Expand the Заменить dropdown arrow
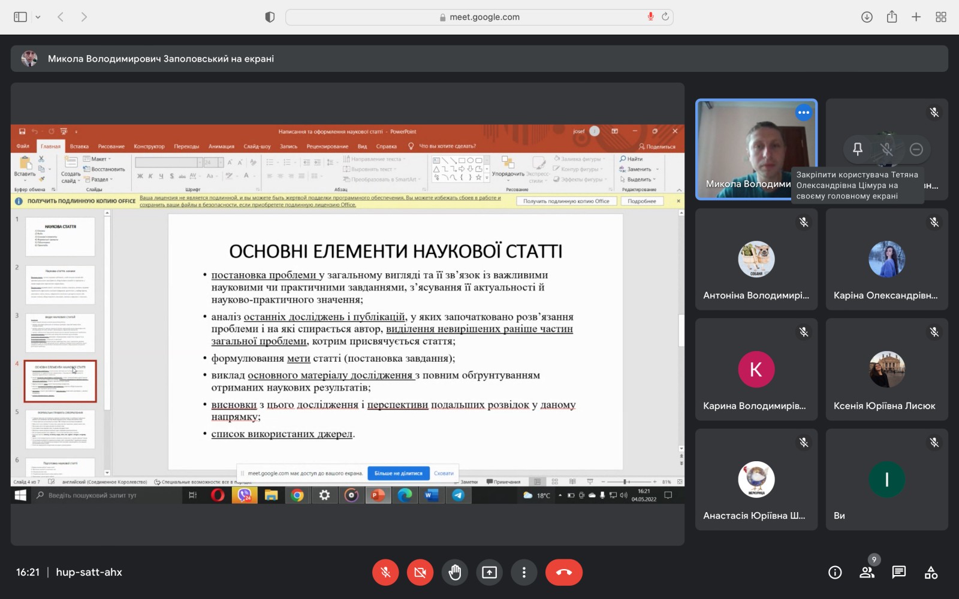The image size is (959, 599). [658, 169]
